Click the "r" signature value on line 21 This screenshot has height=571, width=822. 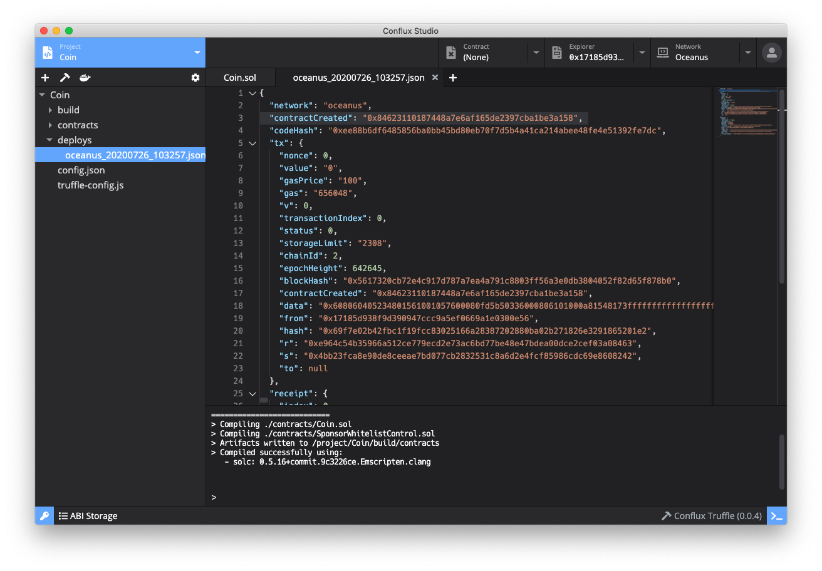pyautogui.click(x=472, y=344)
